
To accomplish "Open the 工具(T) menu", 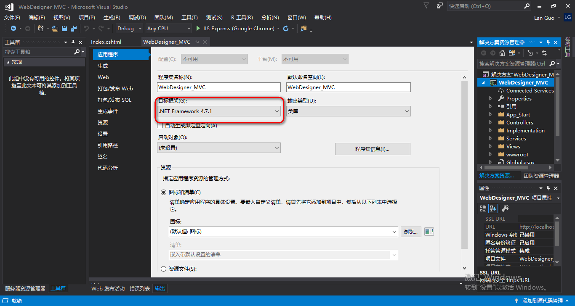I will [x=189, y=17].
